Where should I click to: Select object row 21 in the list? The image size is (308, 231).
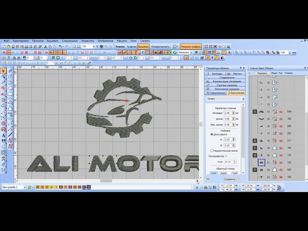tap(277, 163)
